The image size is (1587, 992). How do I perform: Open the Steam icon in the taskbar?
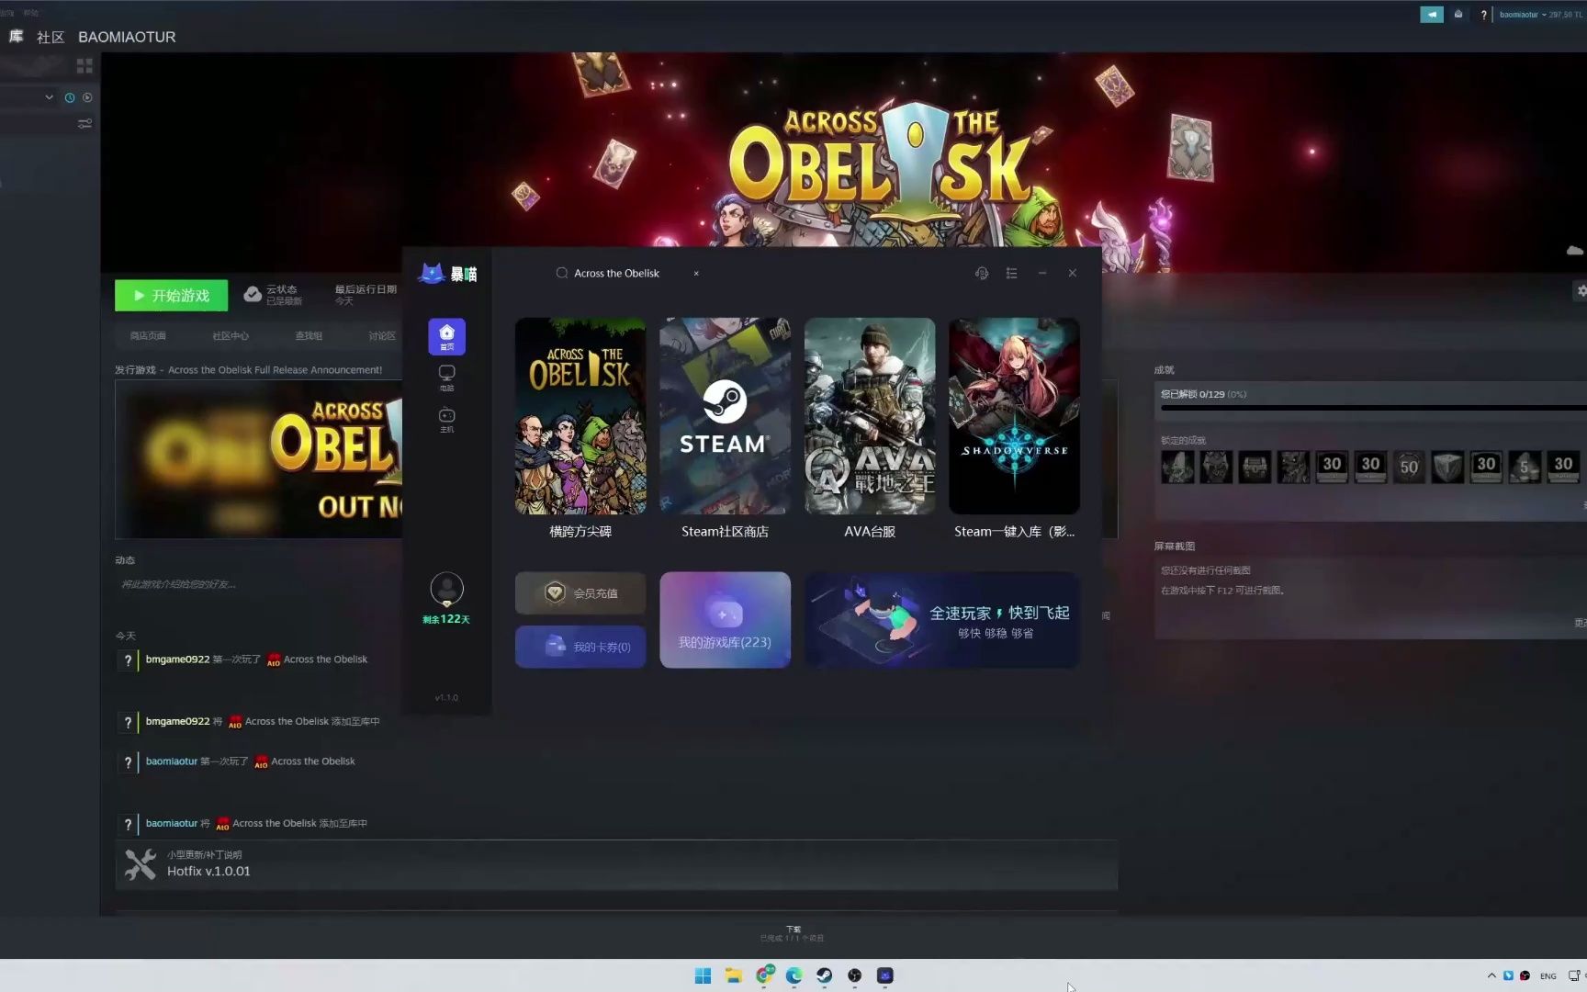(824, 975)
